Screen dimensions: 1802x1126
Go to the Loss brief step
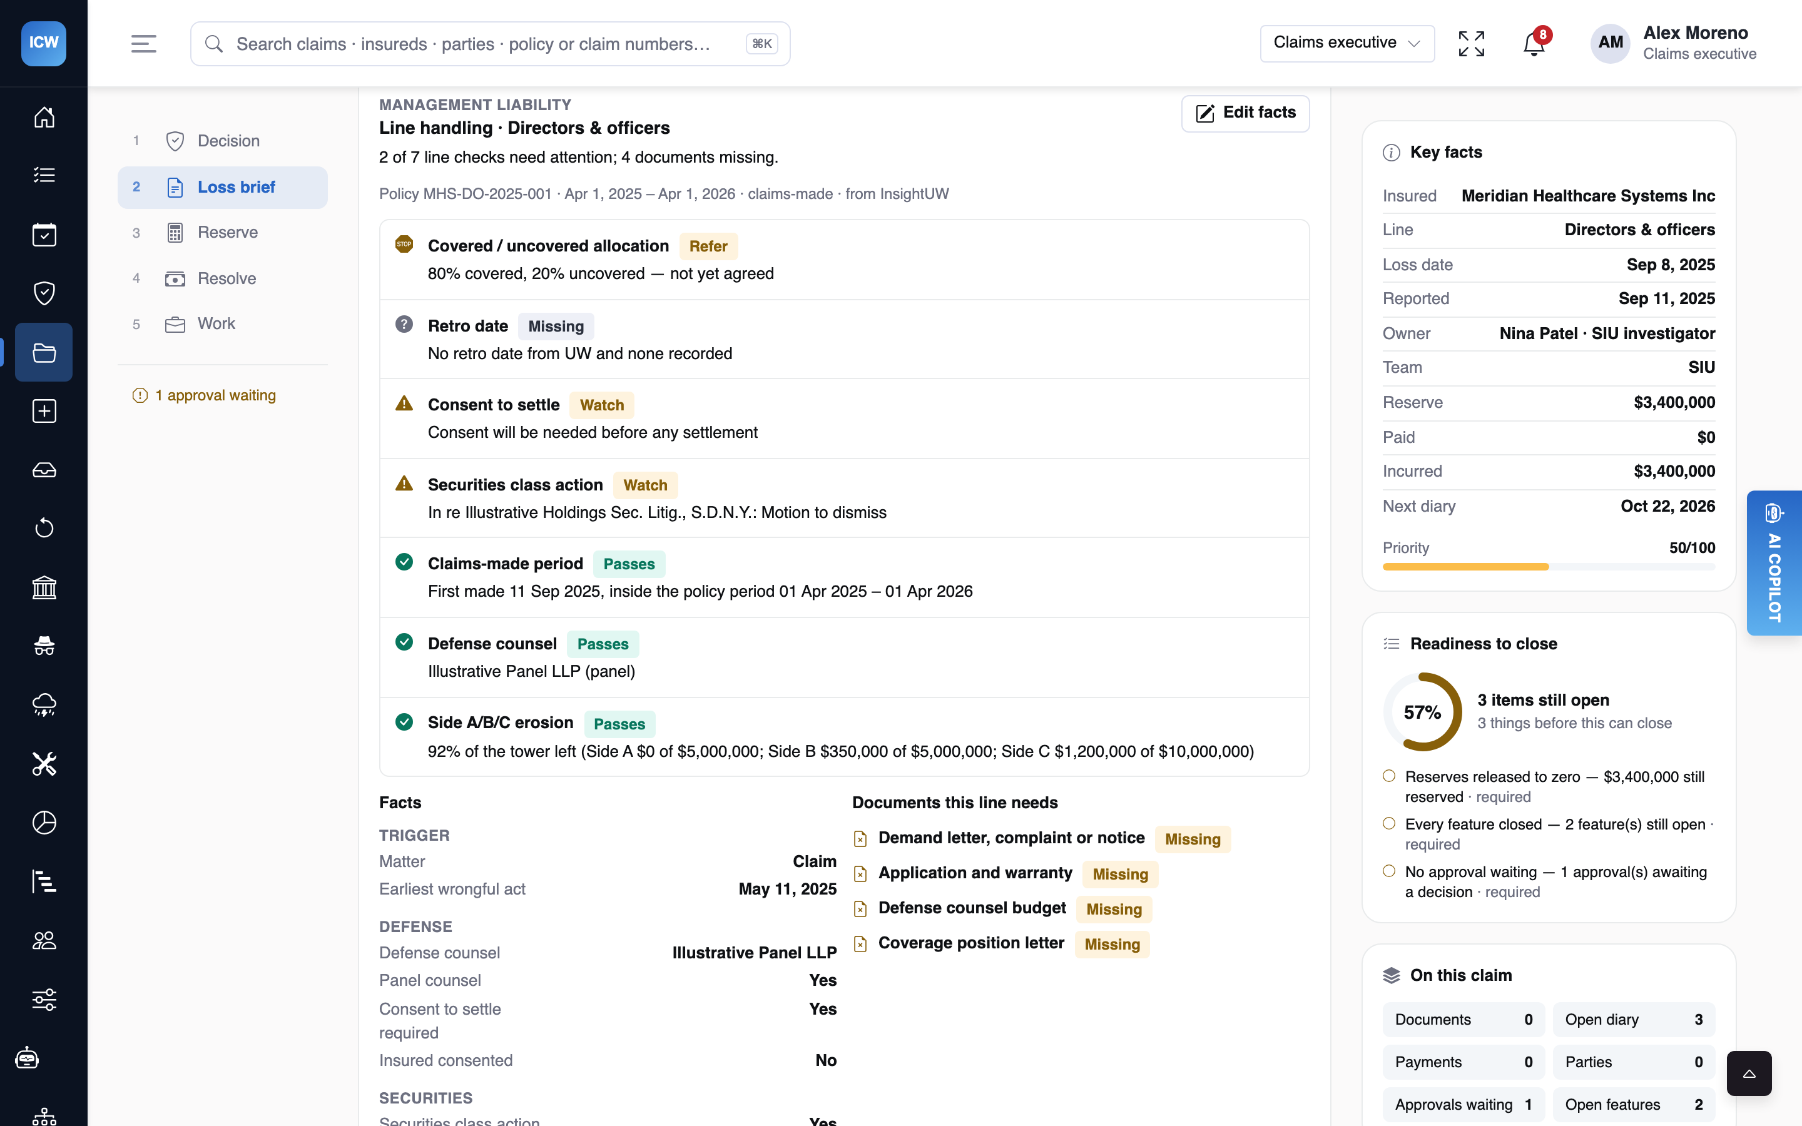pos(223,187)
